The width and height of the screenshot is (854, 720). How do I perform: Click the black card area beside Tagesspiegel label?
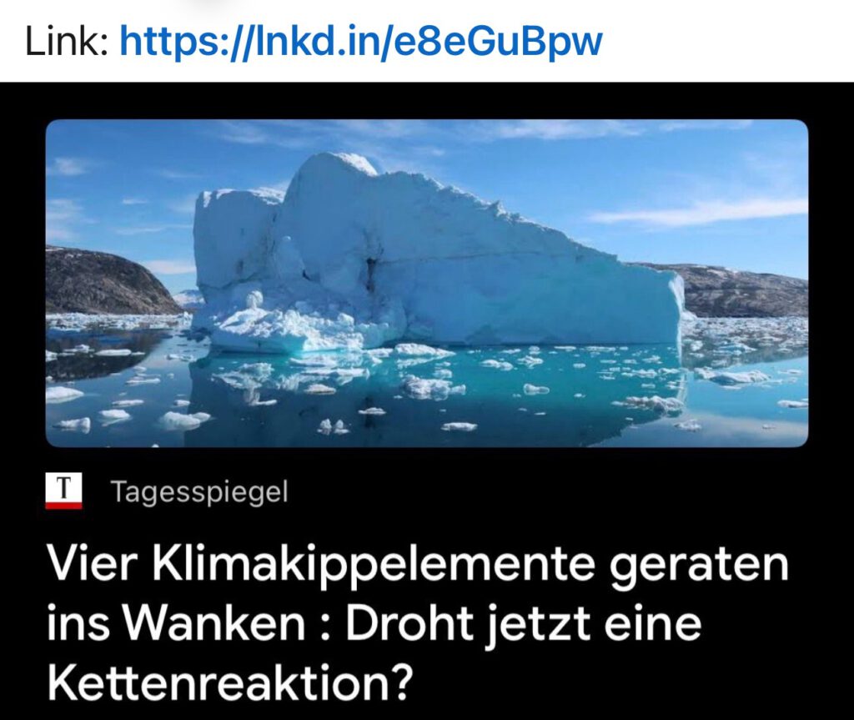[545, 492]
